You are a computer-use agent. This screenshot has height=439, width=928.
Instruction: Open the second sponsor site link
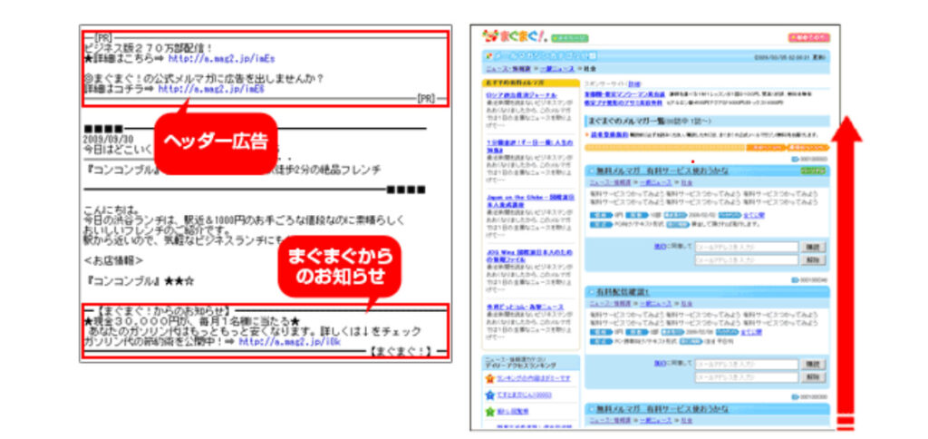click(623, 102)
